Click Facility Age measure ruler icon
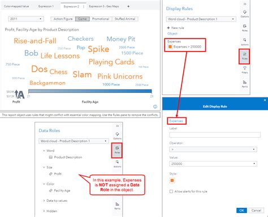Viewport: 268px width, 217px height. [x=50, y=190]
